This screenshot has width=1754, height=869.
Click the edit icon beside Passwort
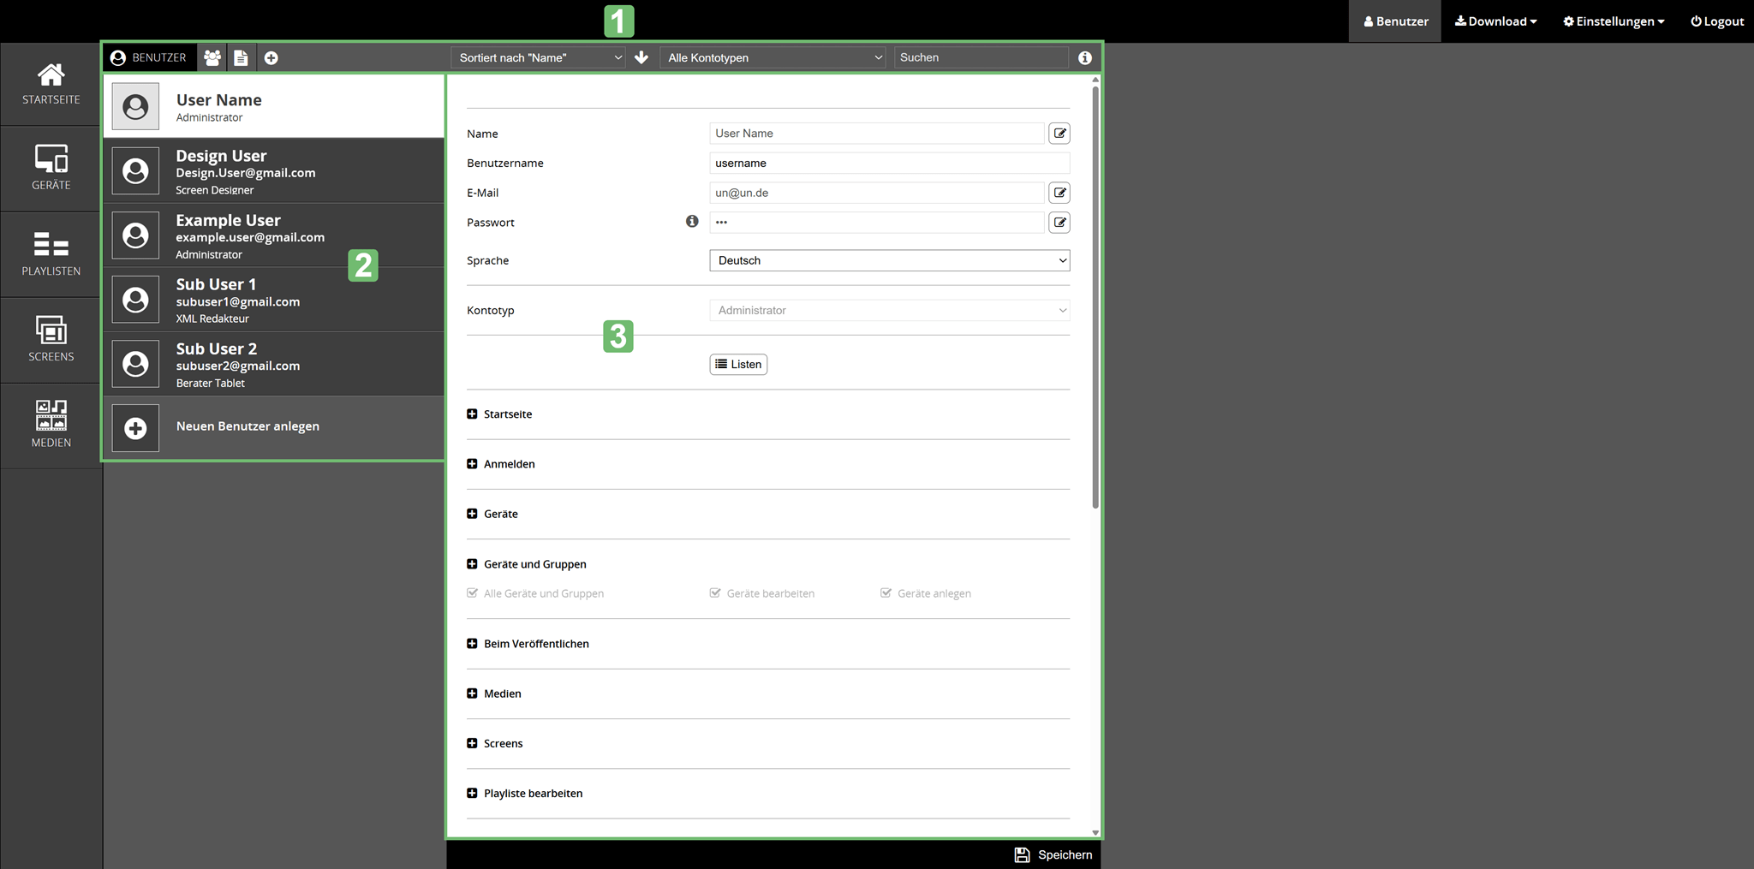pyautogui.click(x=1059, y=223)
